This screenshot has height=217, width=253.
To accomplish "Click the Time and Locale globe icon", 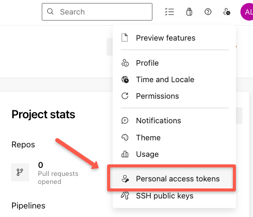I will 125,80.
